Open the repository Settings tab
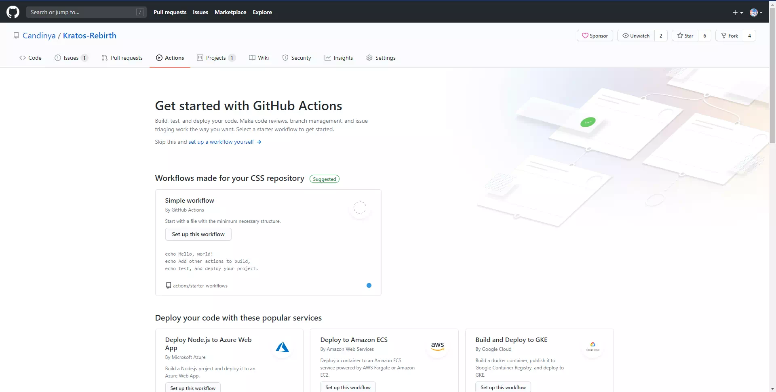This screenshot has width=776, height=392. pyautogui.click(x=381, y=58)
